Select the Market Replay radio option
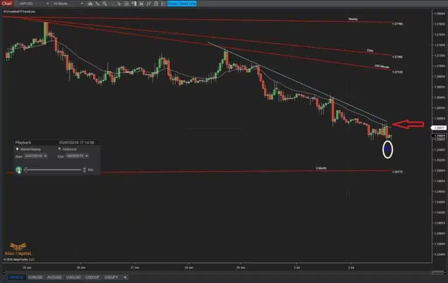The image size is (448, 283). click(x=17, y=149)
